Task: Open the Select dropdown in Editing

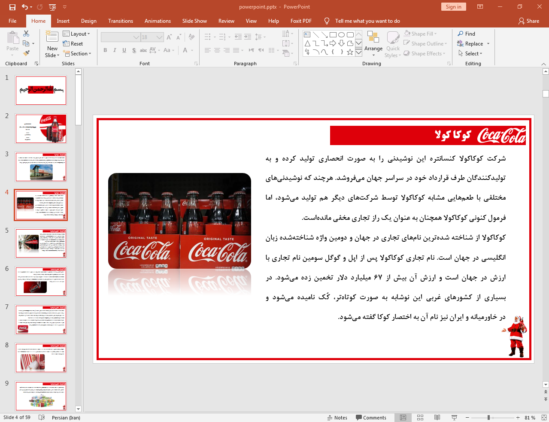Action: 470,53
